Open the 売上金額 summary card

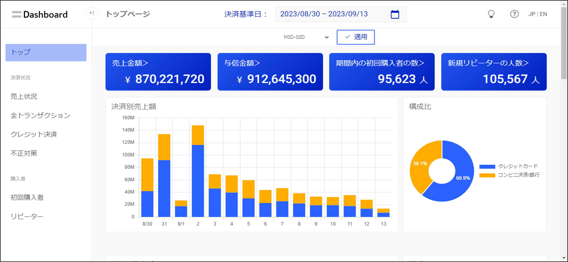[158, 72]
